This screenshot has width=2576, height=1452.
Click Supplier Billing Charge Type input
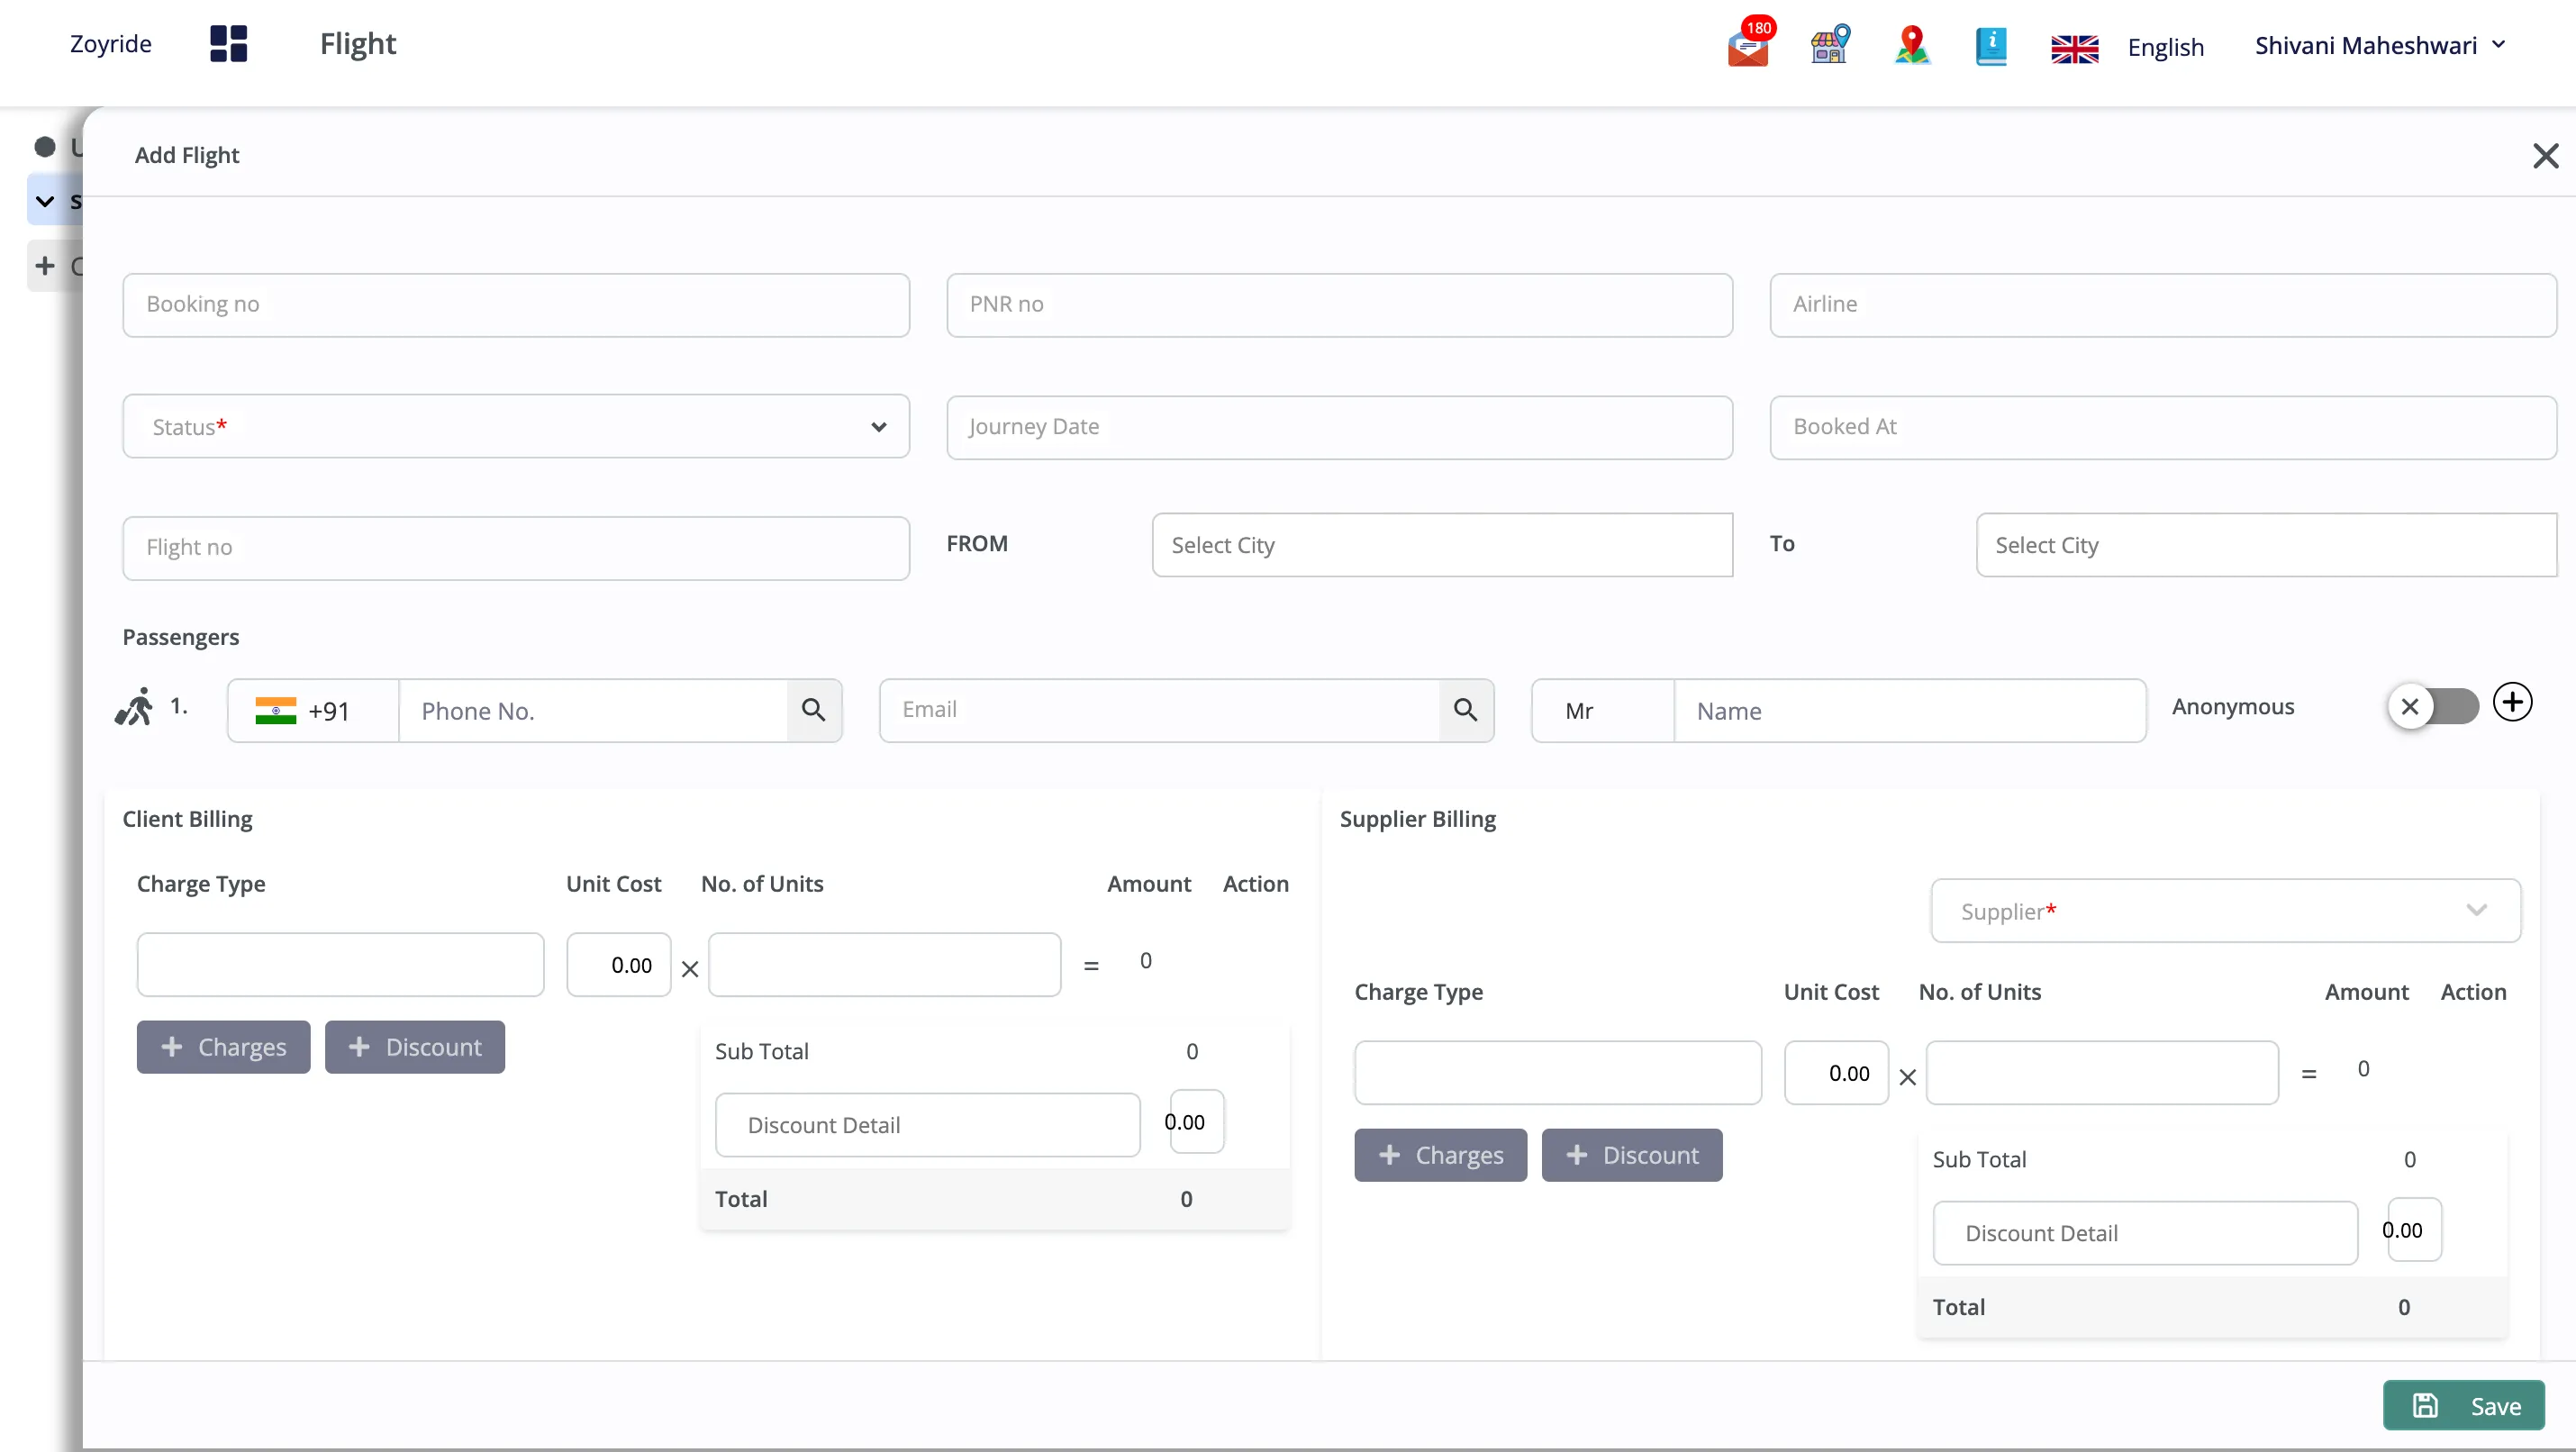point(1558,1073)
